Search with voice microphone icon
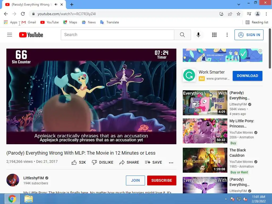The width and height of the screenshot is (272, 204). 198,35
